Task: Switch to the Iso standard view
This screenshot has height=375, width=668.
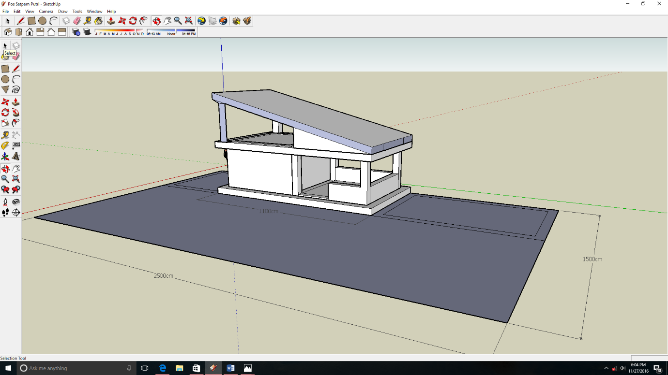Action: click(8, 32)
